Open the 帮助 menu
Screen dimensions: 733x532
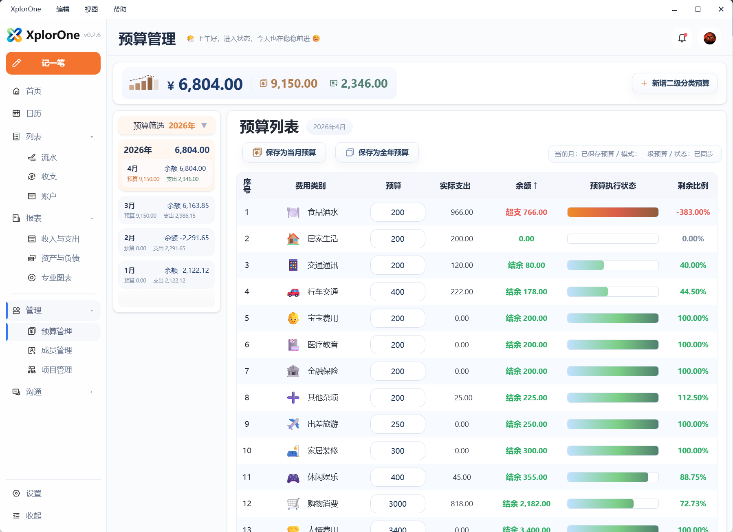(x=119, y=9)
